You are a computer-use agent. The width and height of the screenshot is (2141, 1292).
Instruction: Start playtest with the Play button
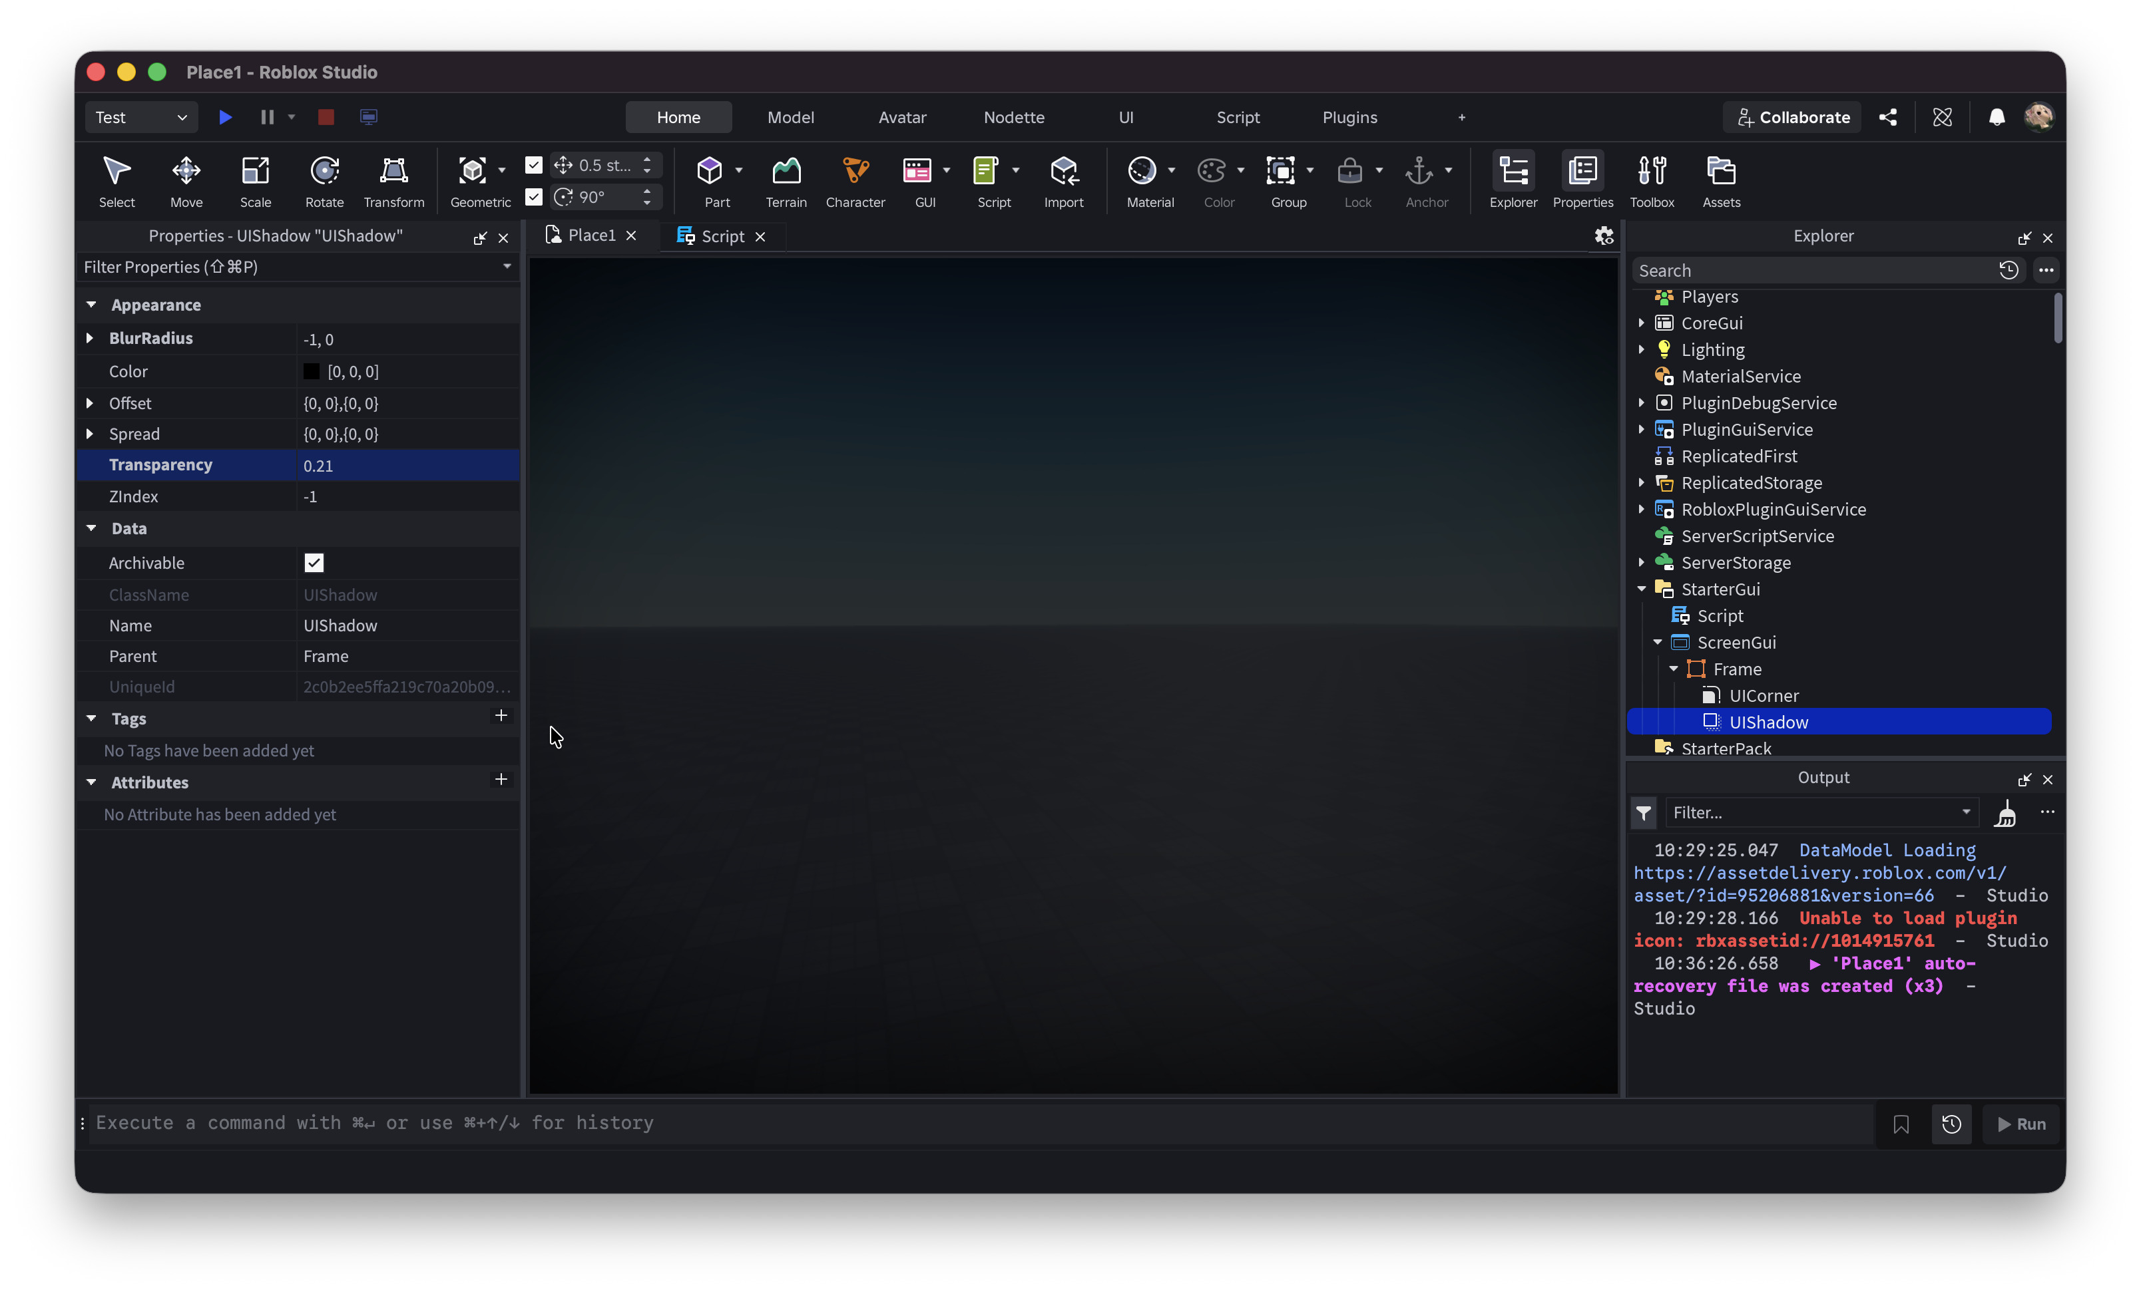[x=225, y=117]
